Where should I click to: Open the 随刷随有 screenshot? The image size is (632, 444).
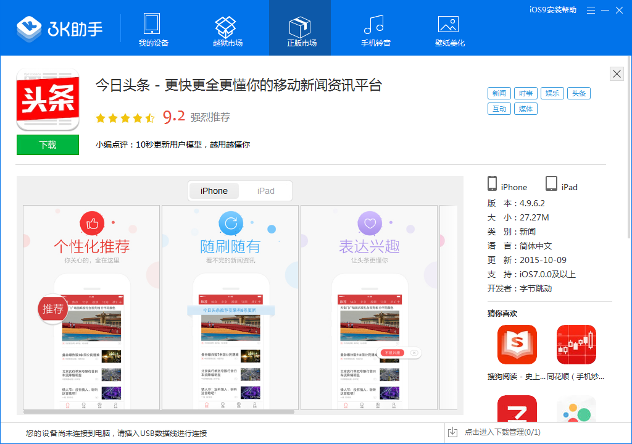point(230,308)
